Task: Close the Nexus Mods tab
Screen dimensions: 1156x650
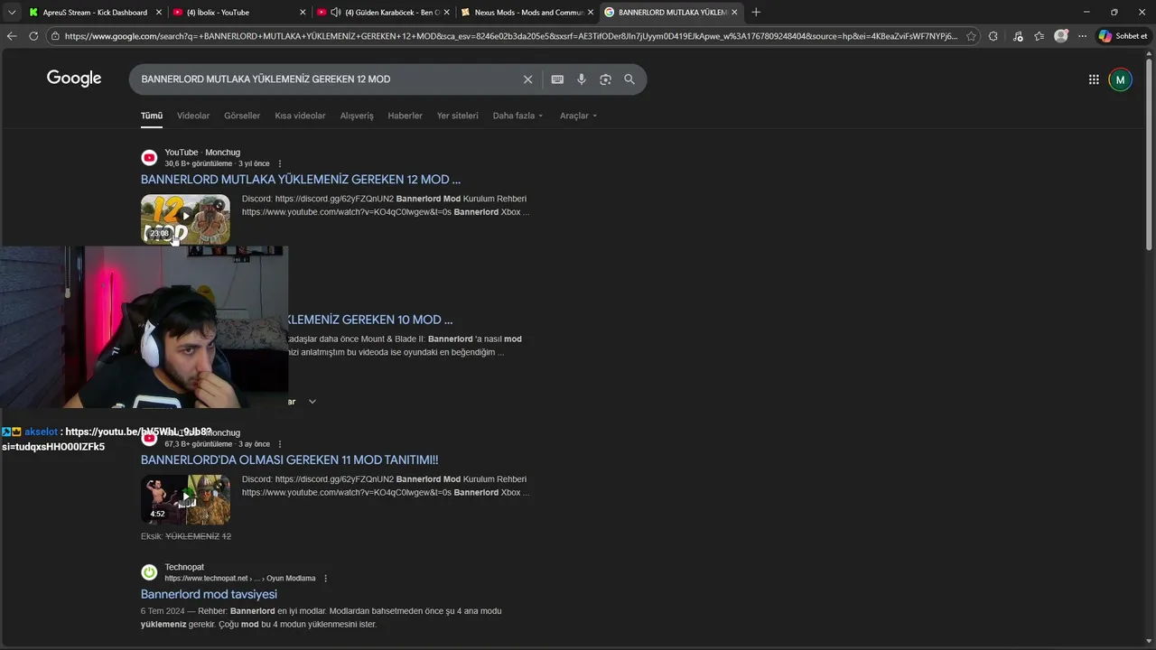Action: coord(591,12)
